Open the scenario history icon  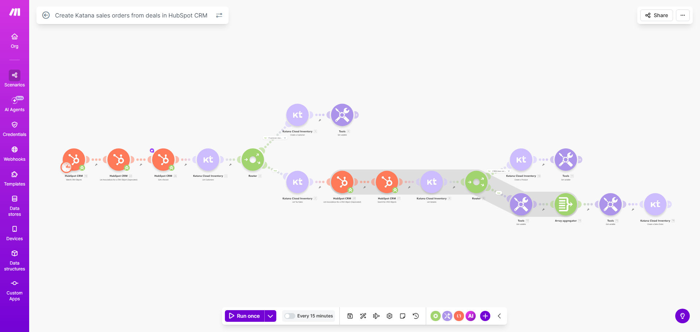[x=416, y=316]
